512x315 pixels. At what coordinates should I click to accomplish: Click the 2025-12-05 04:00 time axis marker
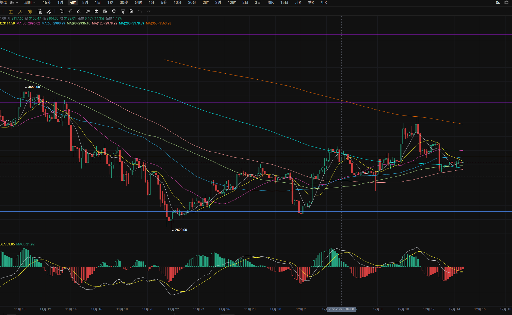[x=341, y=309]
